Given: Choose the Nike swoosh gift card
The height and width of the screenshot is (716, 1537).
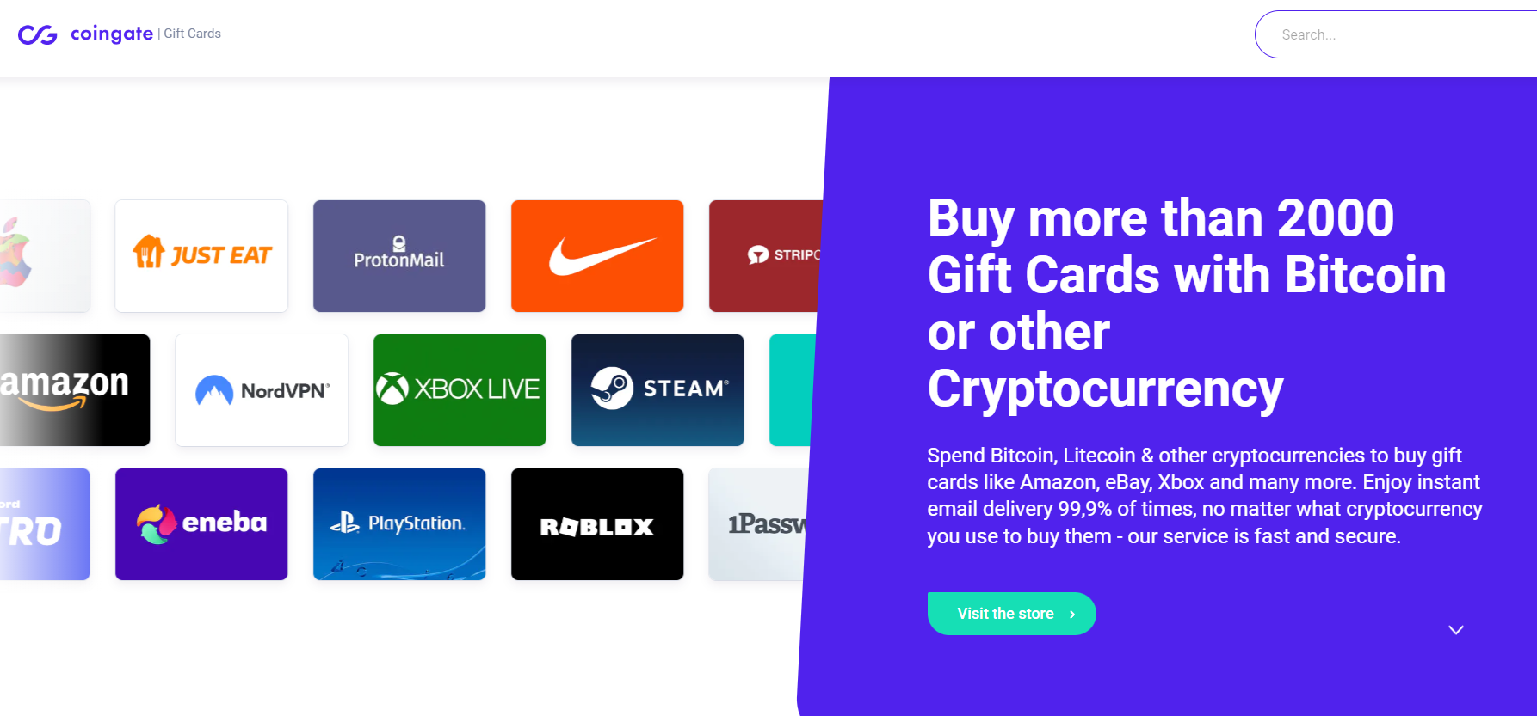Looking at the screenshot, I should click(x=597, y=256).
